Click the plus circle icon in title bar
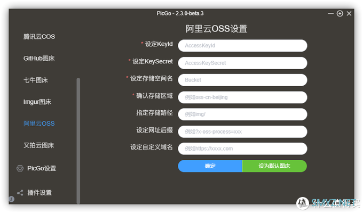Image resolution: width=363 pixels, height=213 pixels. 340,14
